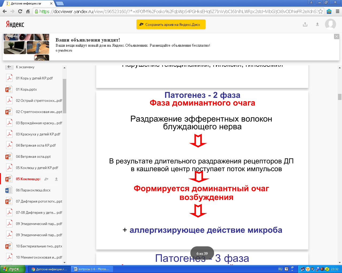Open file 07 Дифтерия ротоглотк..ppt
Viewport: 342px width, 273px height.
pyautogui.click(x=39, y=201)
